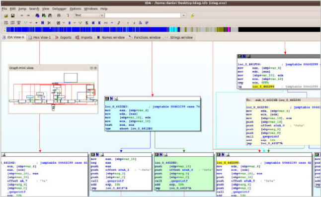The width and height of the screenshot is (321, 197).
Task: Click 'short loc_0_461DB0' jump target in cyan node
Action: [136, 129]
